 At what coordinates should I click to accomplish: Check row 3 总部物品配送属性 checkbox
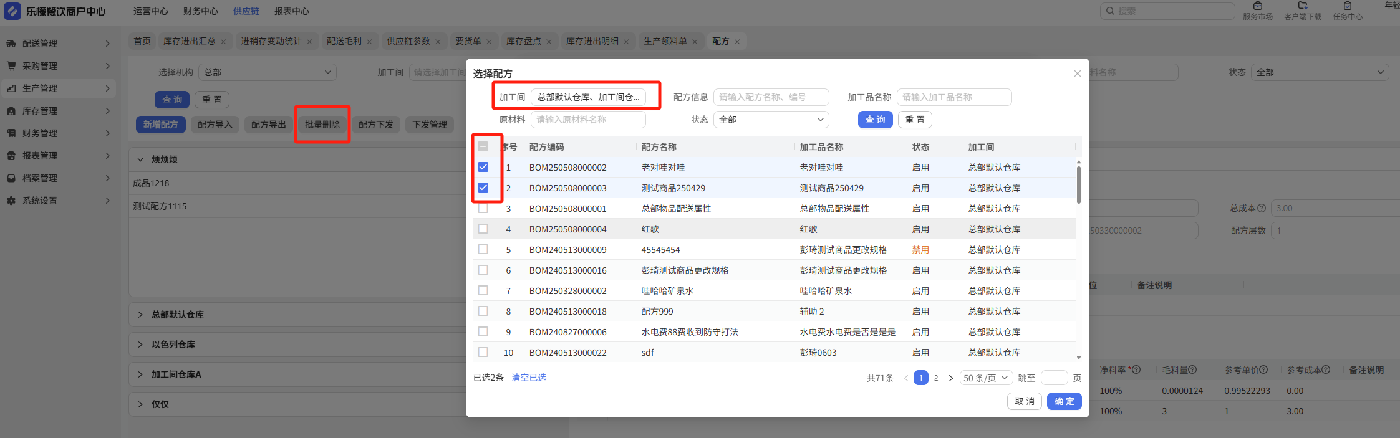(483, 208)
